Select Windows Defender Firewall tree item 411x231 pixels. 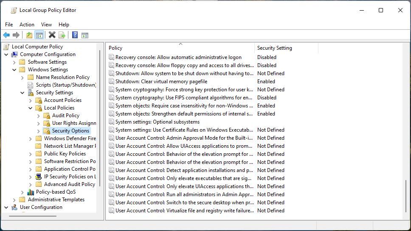pos(70,138)
